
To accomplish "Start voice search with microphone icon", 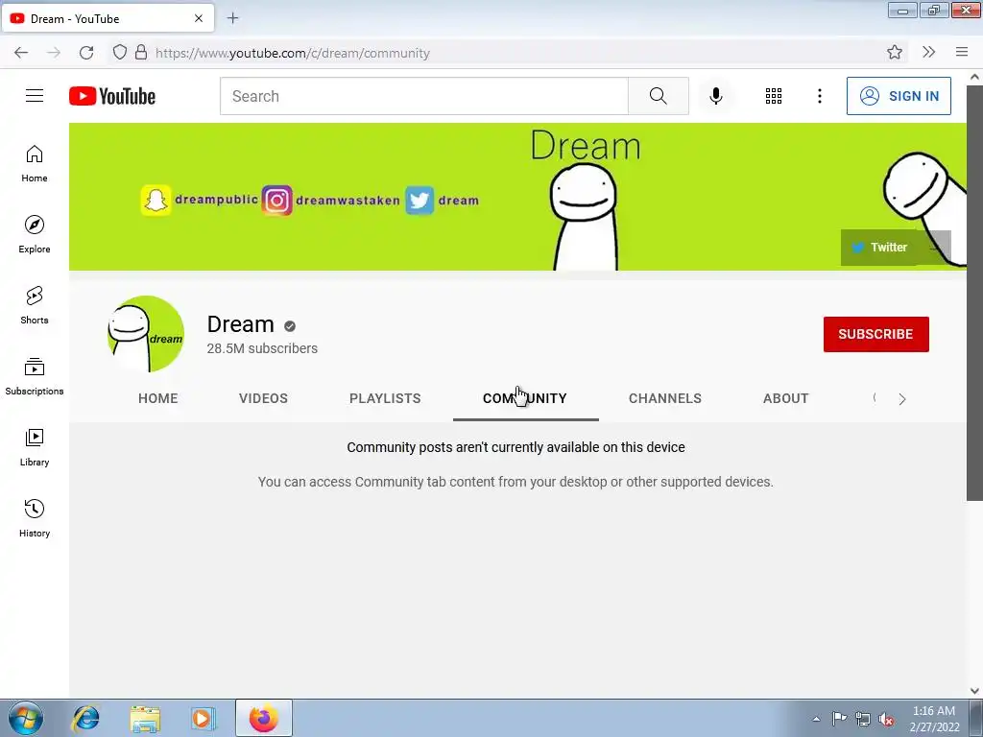I will click(x=716, y=96).
